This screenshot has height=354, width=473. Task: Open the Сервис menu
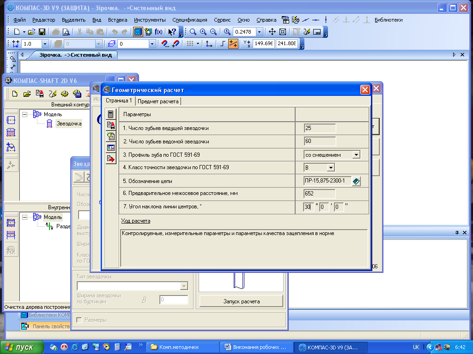click(222, 20)
